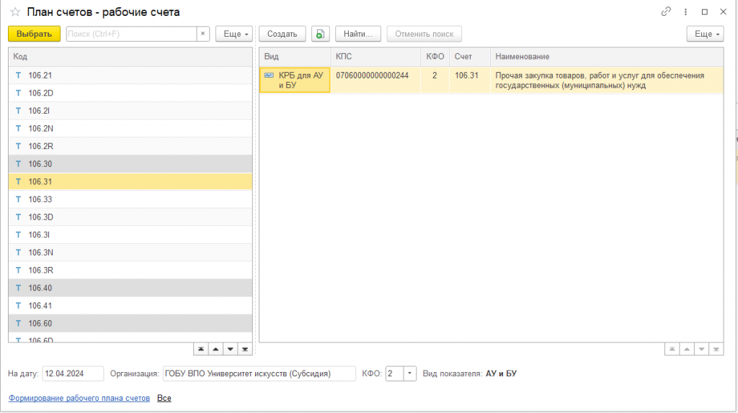The width and height of the screenshot is (738, 413).
Task: Click the КФО column header
Action: tap(435, 56)
